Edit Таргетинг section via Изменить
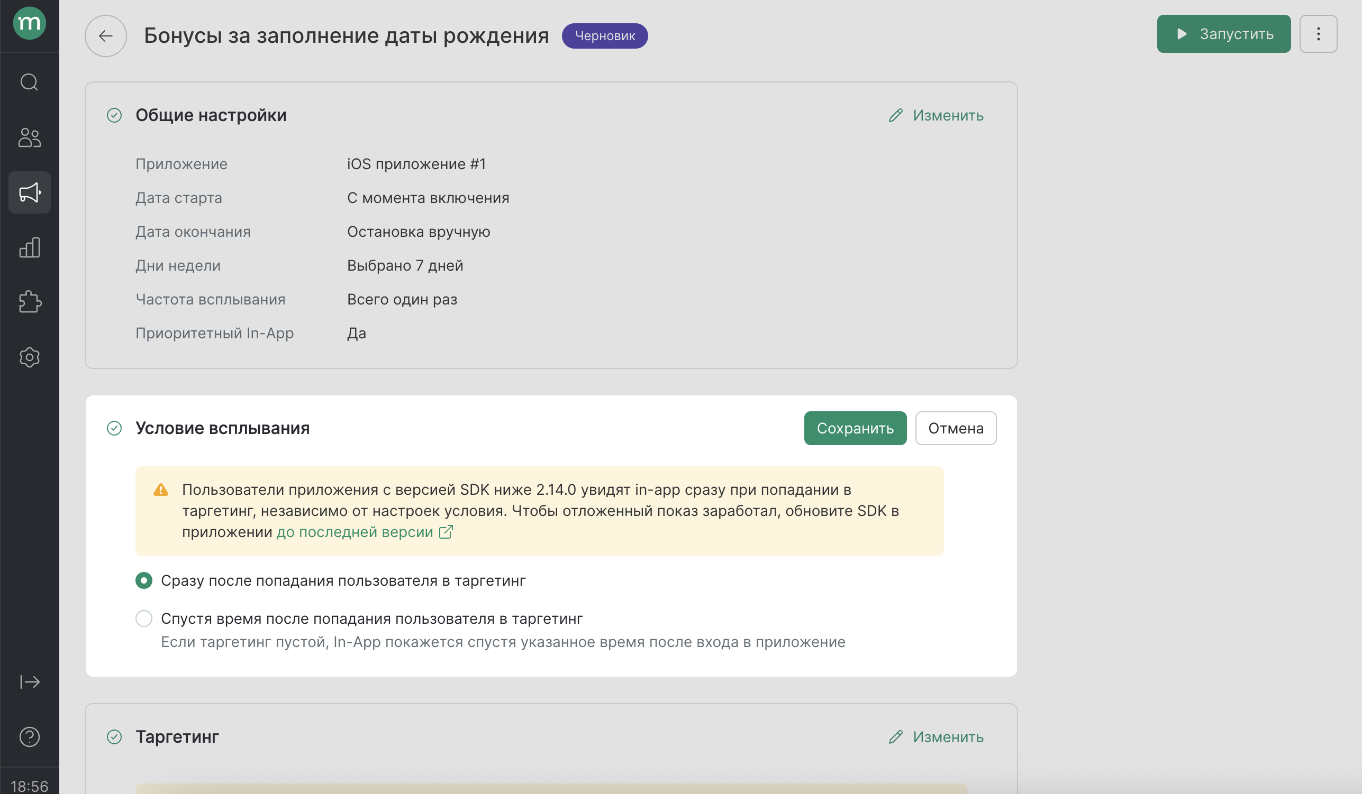Screen dimensions: 1362x794 point(936,737)
